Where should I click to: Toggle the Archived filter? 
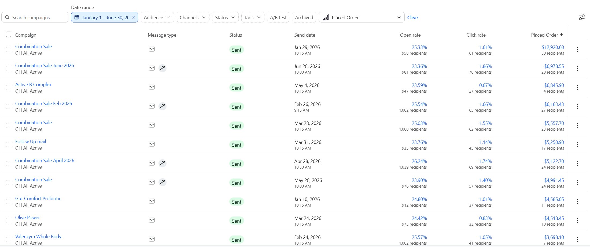click(304, 17)
